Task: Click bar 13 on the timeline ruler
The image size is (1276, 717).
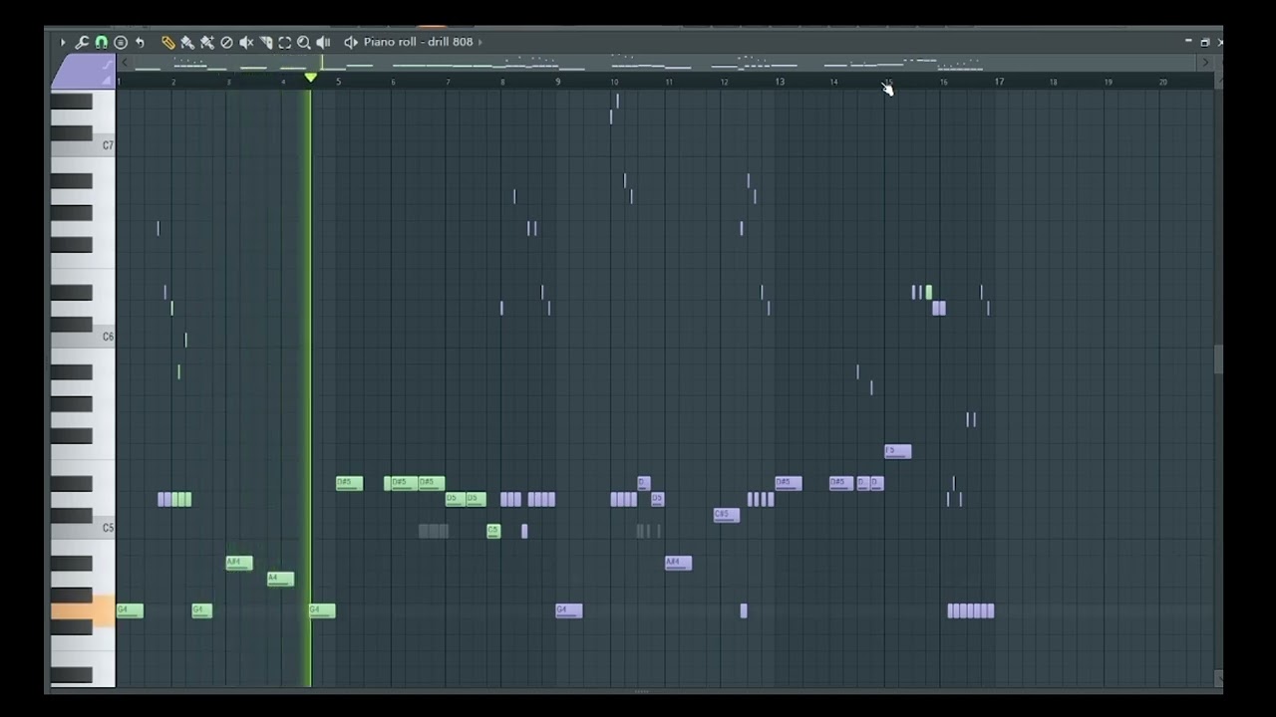Action: [780, 82]
